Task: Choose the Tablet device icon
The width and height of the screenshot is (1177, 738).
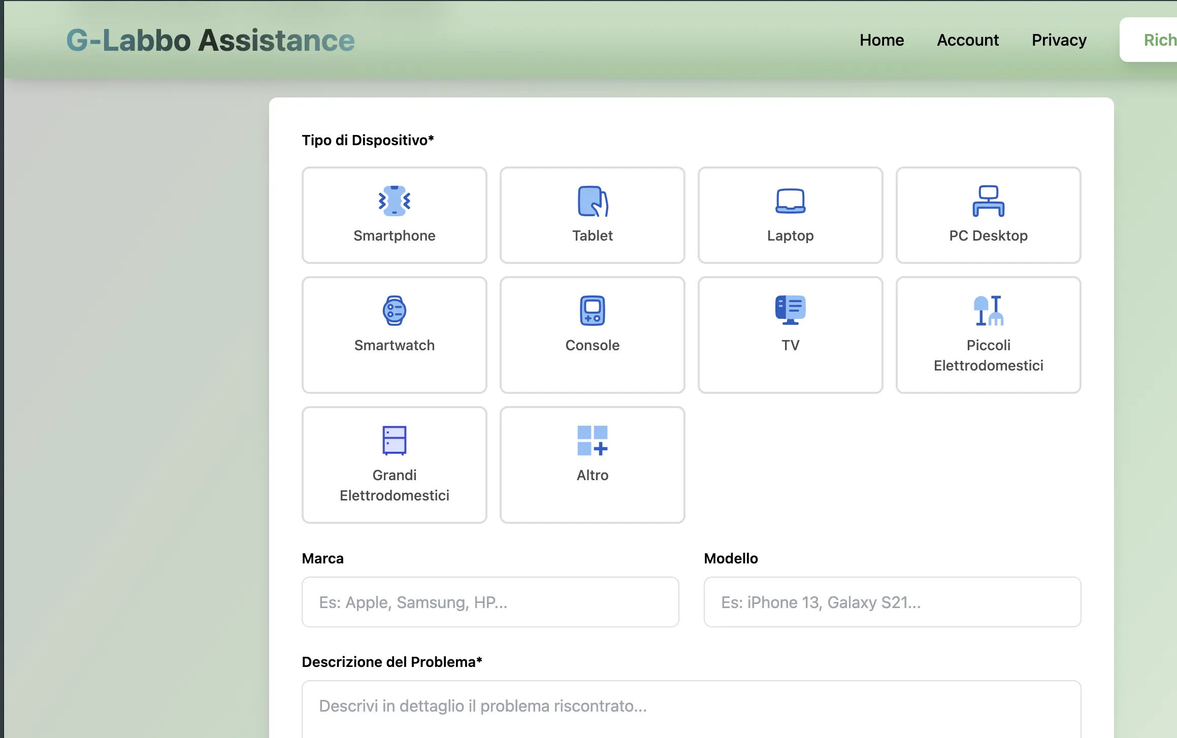Action: (x=593, y=201)
